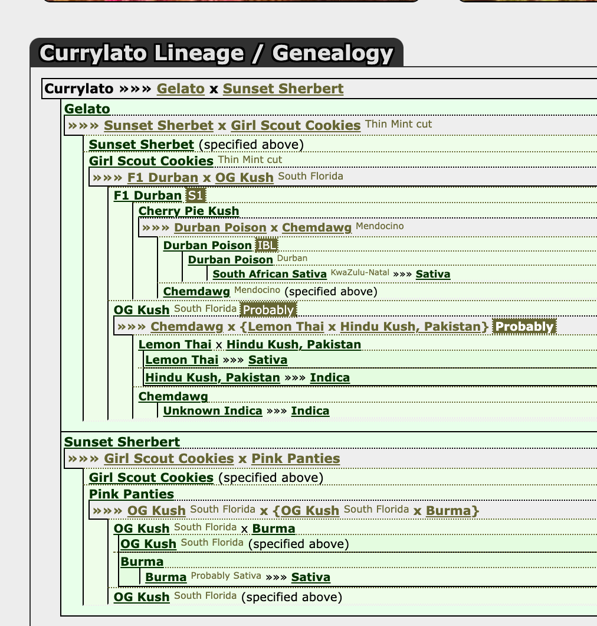597x626 pixels.
Task: Open Hindu Kush, Pakistan in row ending with Indica
Action: pyautogui.click(x=212, y=378)
